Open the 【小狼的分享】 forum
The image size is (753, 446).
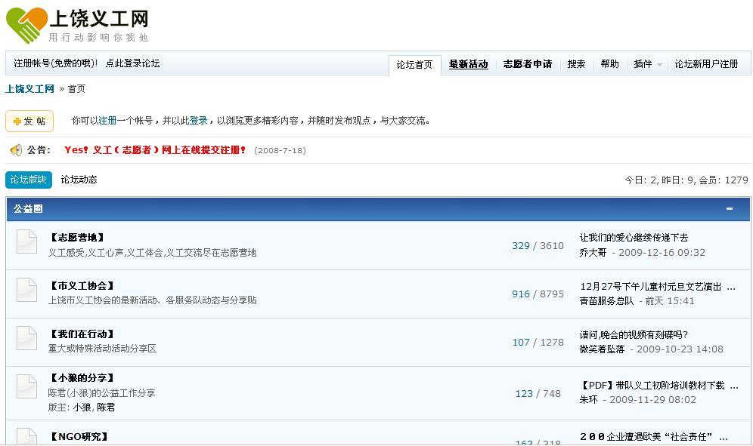82,378
